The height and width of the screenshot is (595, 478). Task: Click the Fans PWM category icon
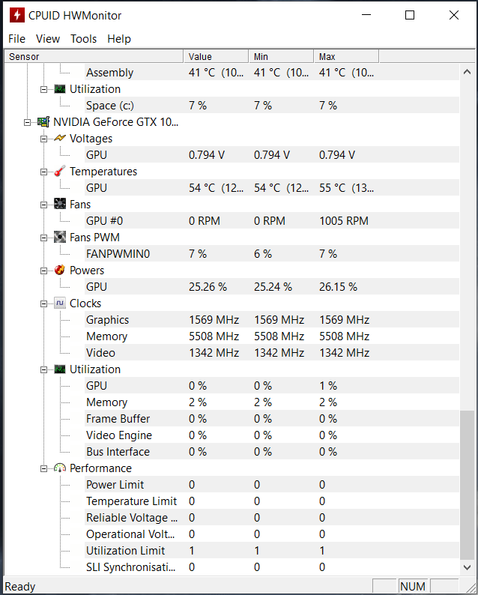click(x=60, y=238)
